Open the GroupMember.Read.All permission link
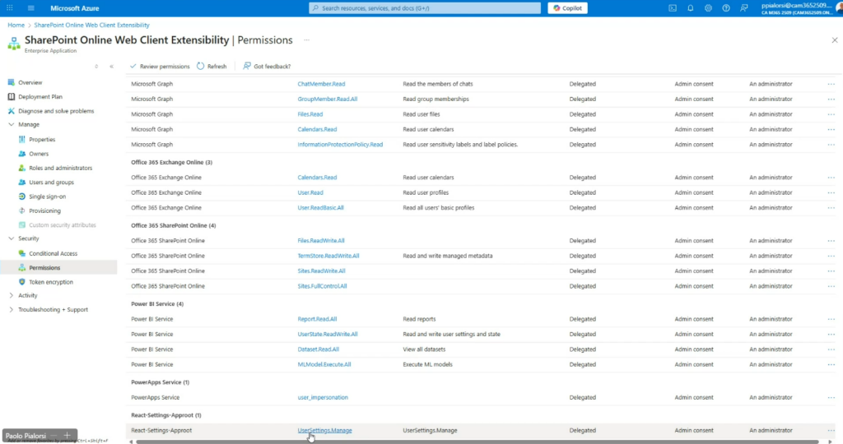The width and height of the screenshot is (843, 444). tap(327, 99)
